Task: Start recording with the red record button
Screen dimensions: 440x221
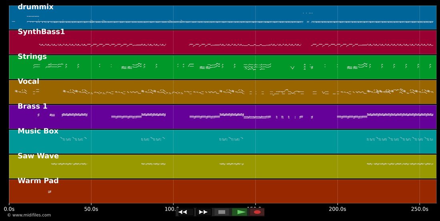Action: click(257, 212)
